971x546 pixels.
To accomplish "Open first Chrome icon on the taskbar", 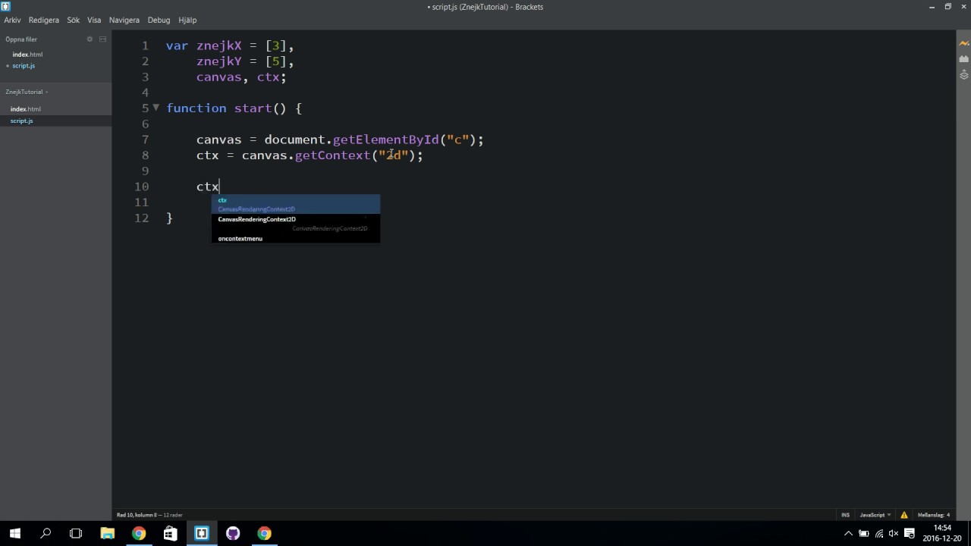I will (138, 533).
